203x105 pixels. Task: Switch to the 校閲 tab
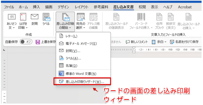142,7
